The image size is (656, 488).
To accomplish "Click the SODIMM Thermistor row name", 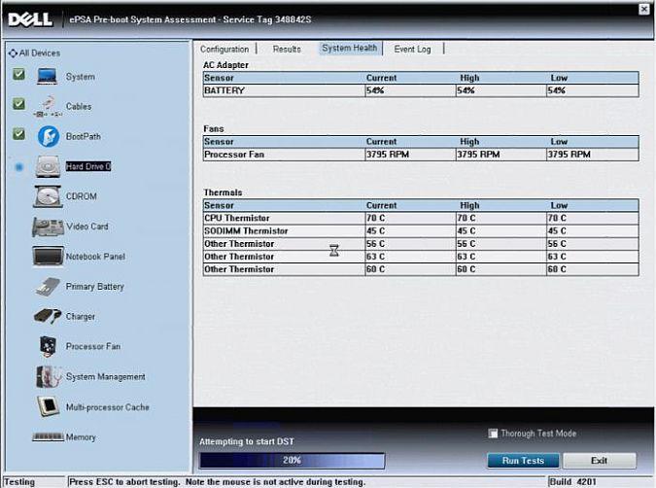I will [246, 231].
